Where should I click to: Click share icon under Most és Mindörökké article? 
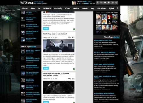[x=74, y=69]
